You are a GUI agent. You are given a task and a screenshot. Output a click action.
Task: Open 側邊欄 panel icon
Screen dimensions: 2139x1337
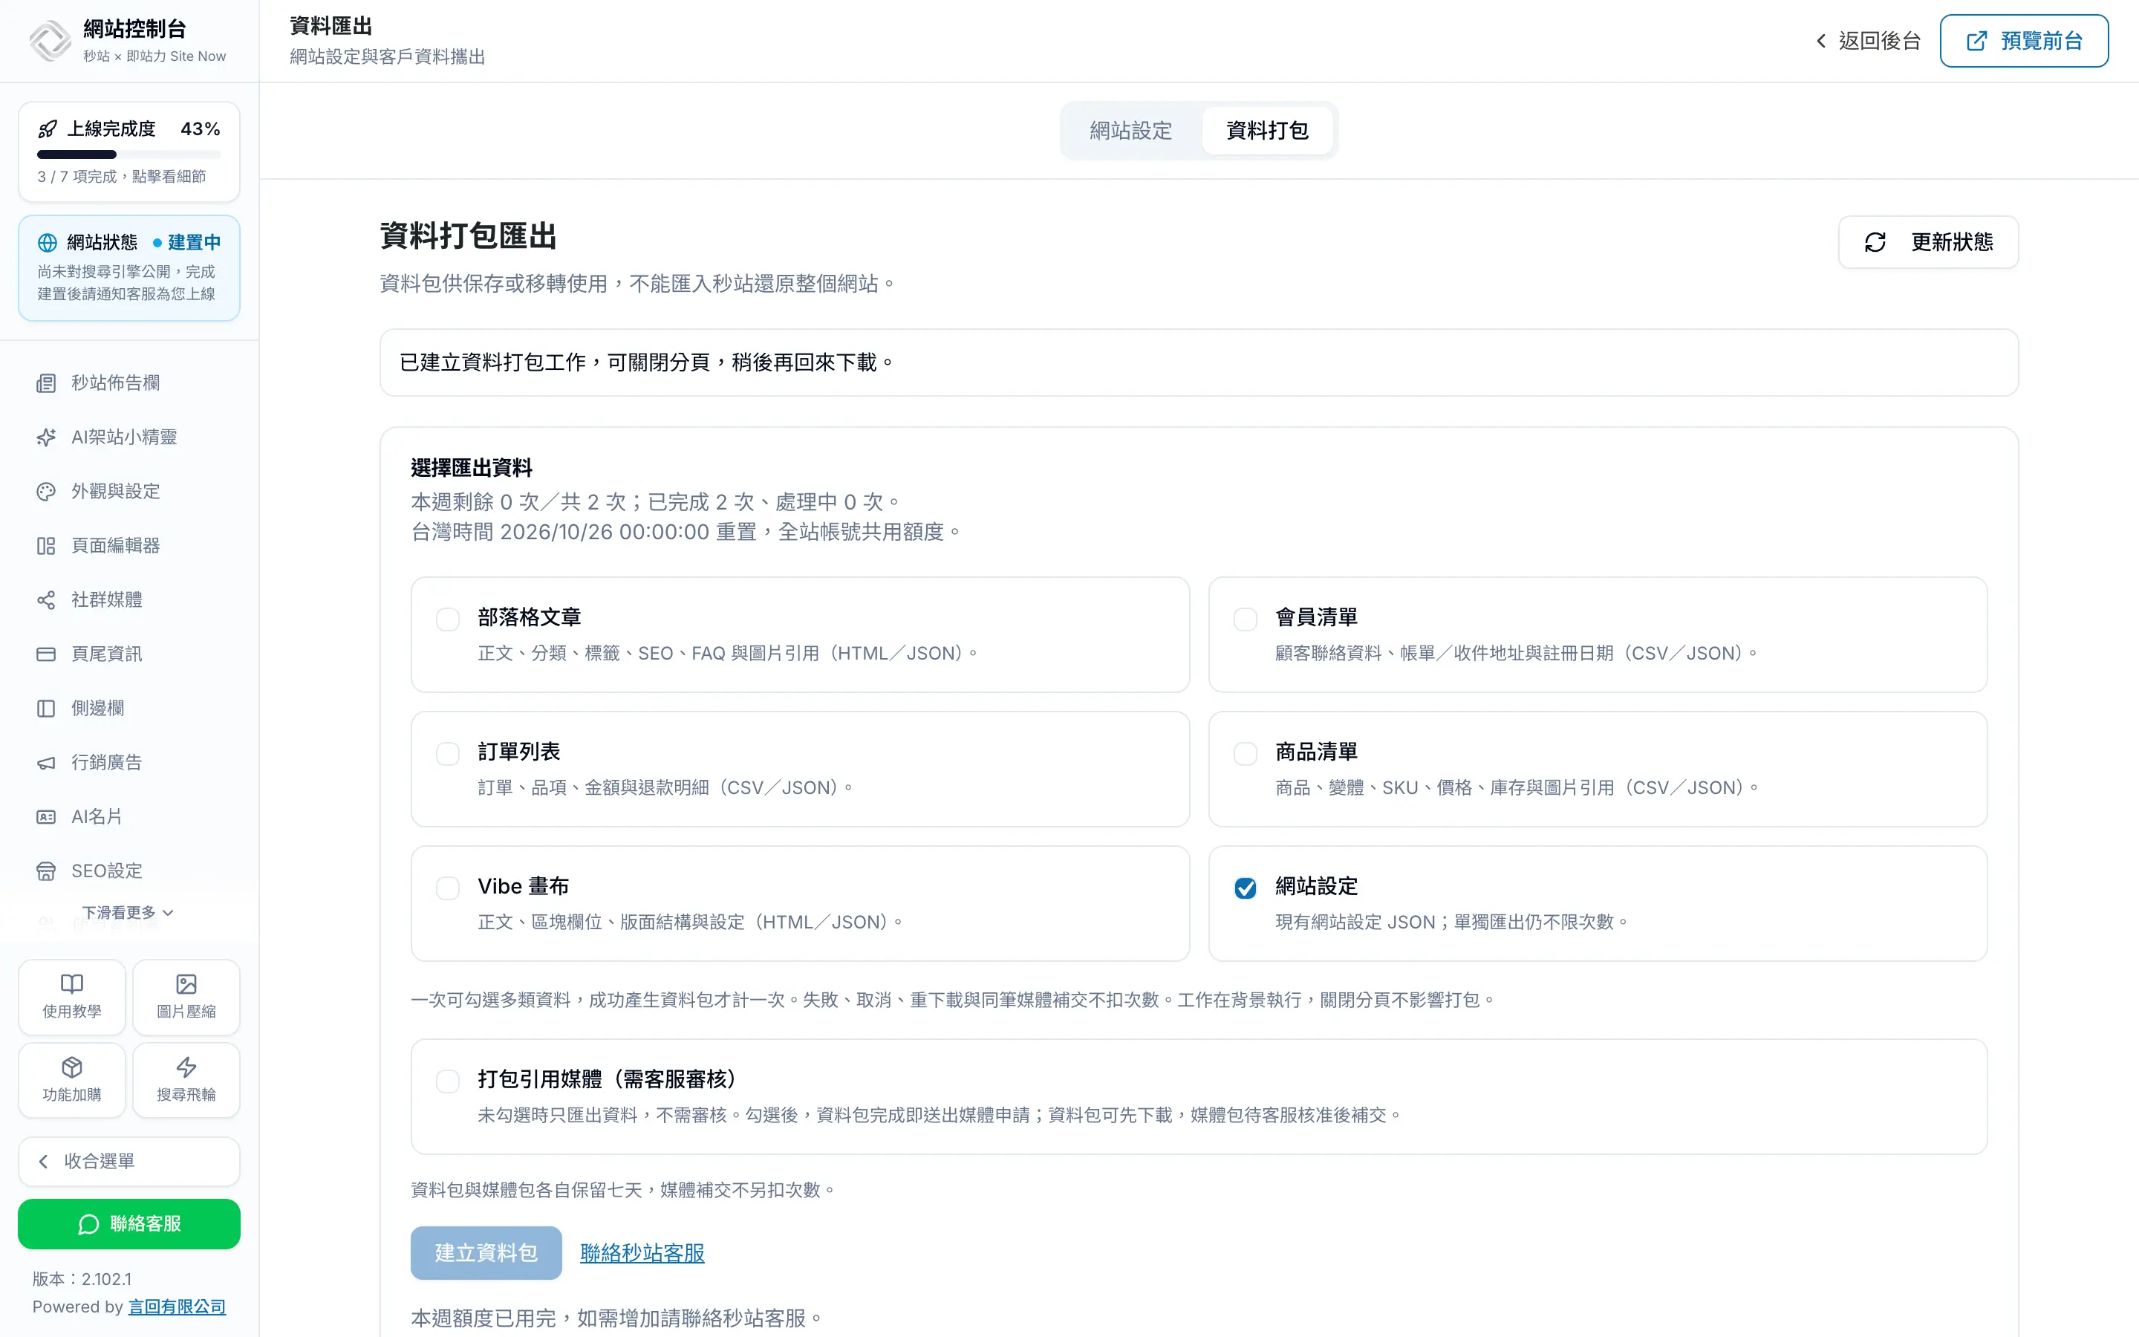click(x=46, y=709)
